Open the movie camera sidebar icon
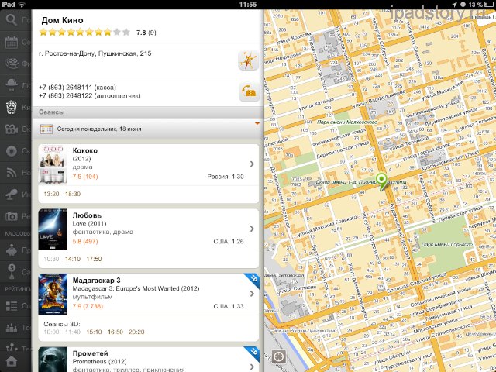The height and width of the screenshot is (372, 496). coord(12,129)
